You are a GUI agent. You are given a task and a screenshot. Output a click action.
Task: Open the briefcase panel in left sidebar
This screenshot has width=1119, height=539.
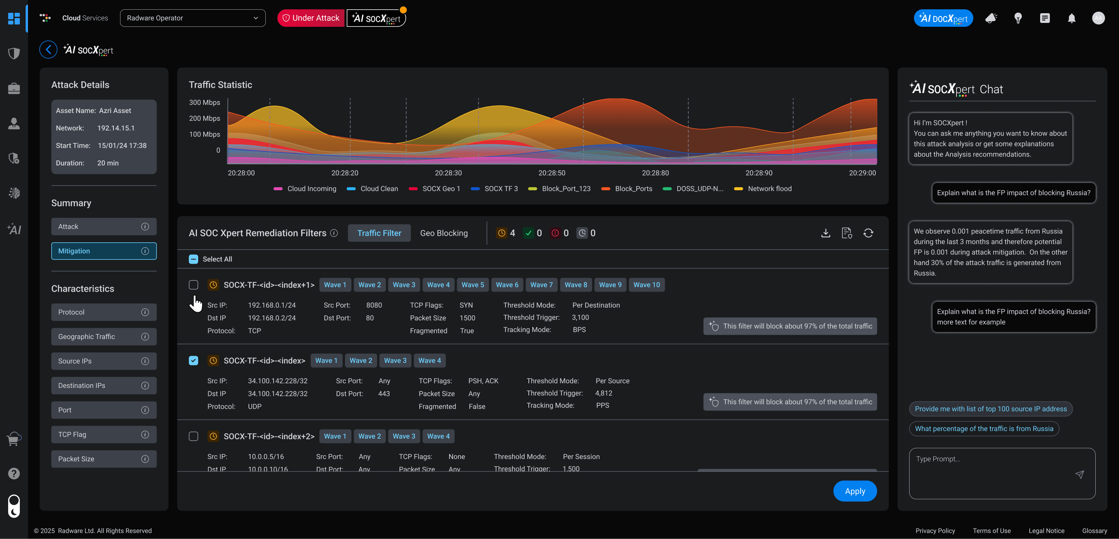pyautogui.click(x=14, y=88)
